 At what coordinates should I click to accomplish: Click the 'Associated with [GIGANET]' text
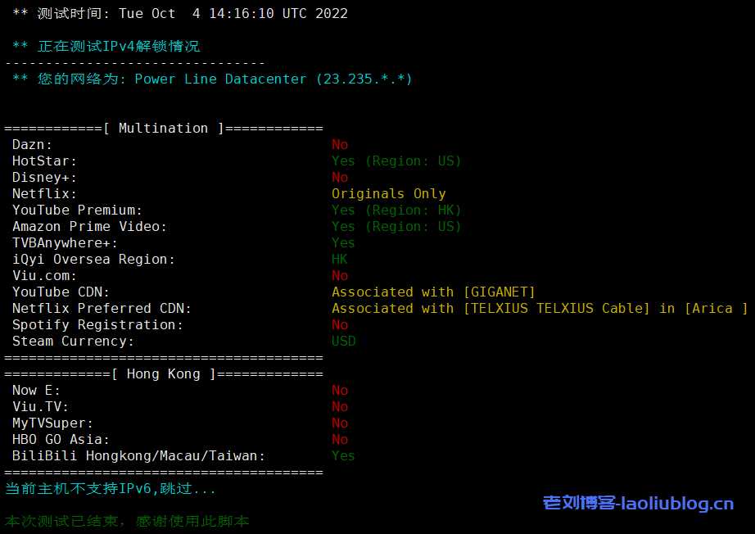tap(433, 292)
